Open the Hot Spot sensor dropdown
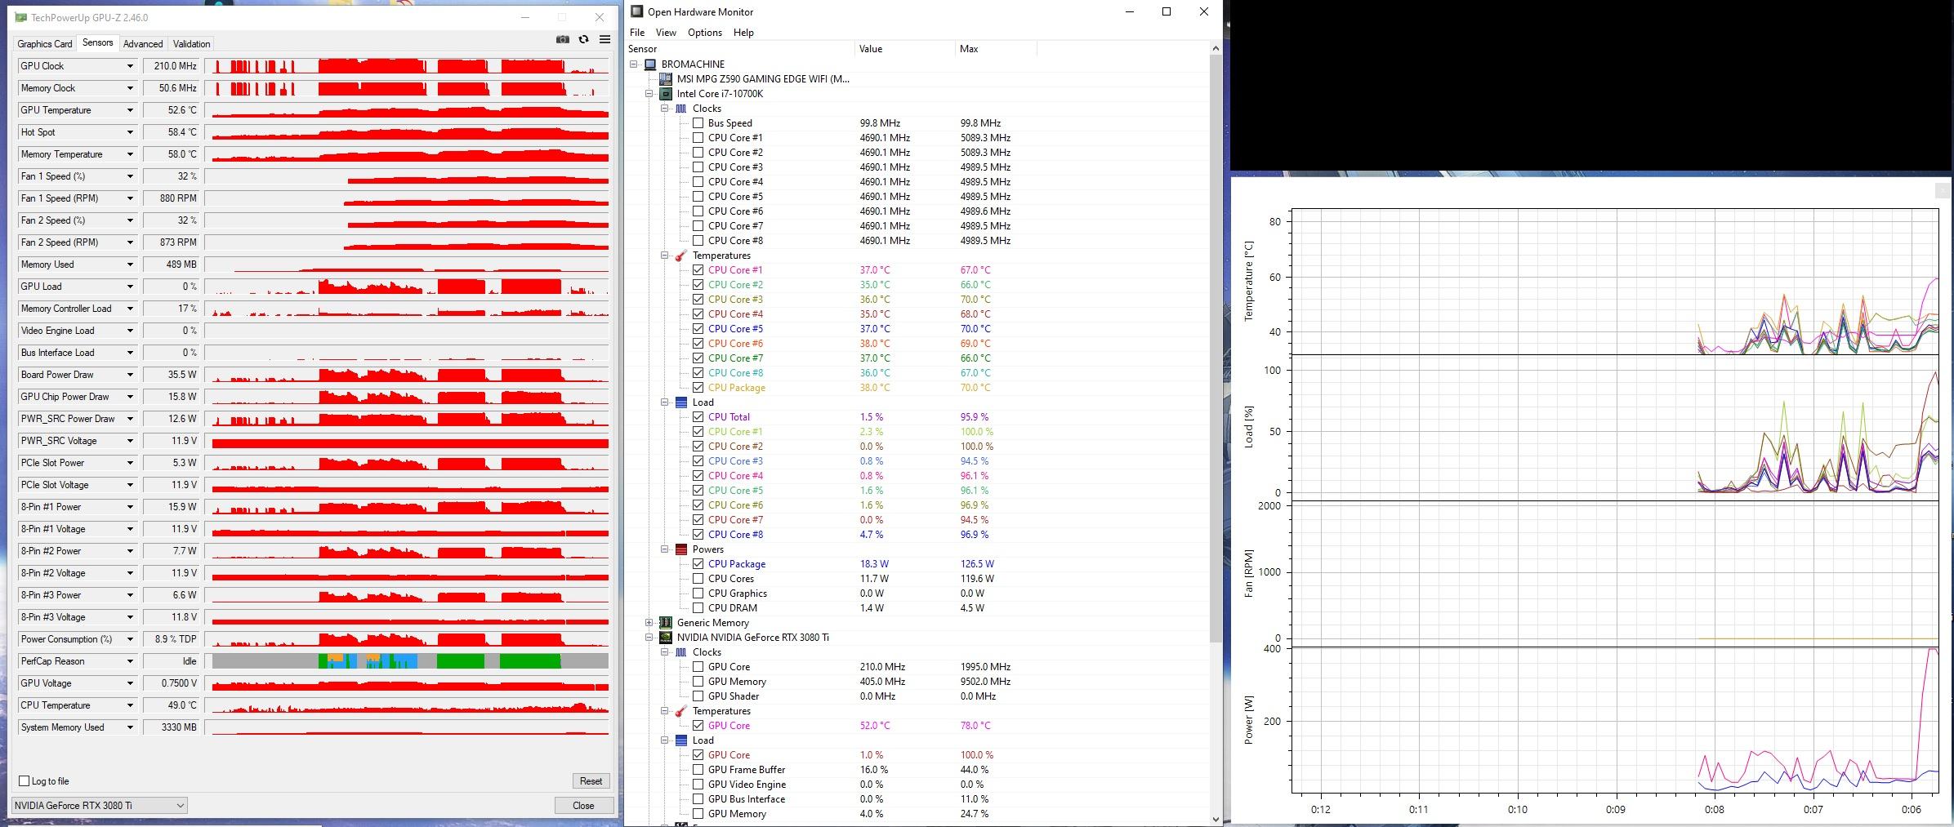This screenshot has width=1954, height=827. click(x=129, y=132)
